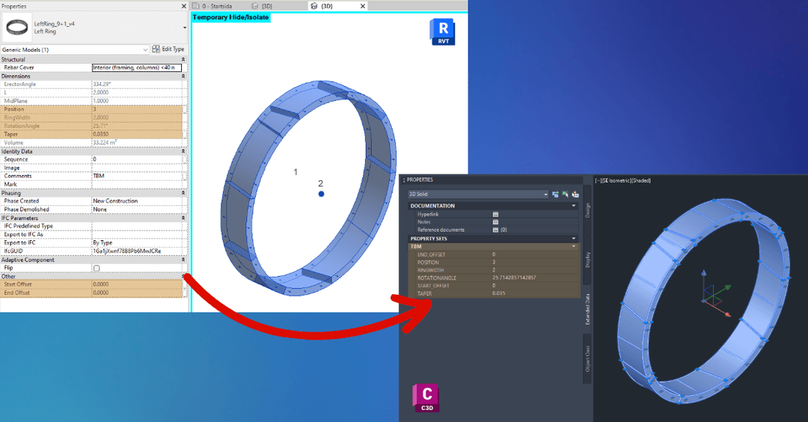Click the Rebar Cover value field
This screenshot has height=422, width=808.
coord(136,67)
